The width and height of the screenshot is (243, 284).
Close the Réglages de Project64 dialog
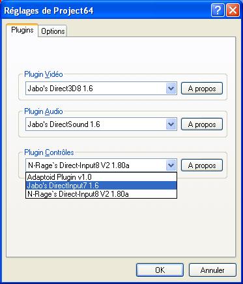coord(233,10)
